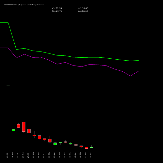Click the 16 Mar date label
Viewport: 163px width, 163px height.
click(x=80, y=155)
